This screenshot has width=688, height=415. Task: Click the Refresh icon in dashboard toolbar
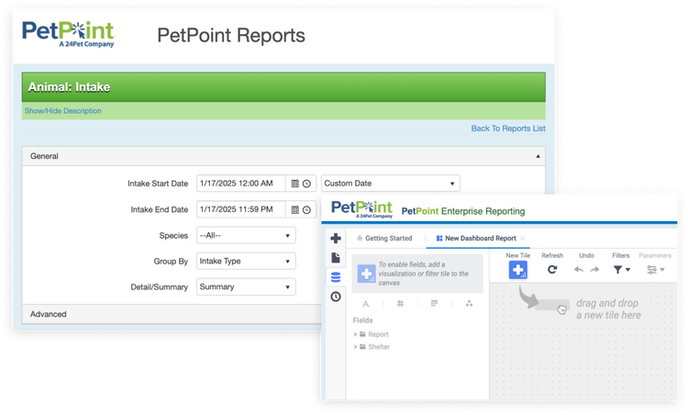tap(552, 270)
